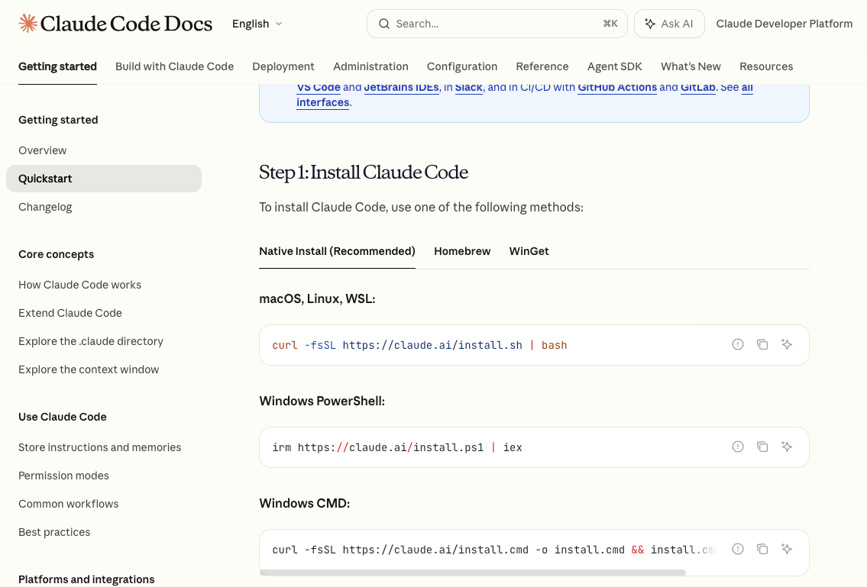Click the macOS, Linux, WSL: label
Viewport: 867px width, 587px height.
pos(317,298)
